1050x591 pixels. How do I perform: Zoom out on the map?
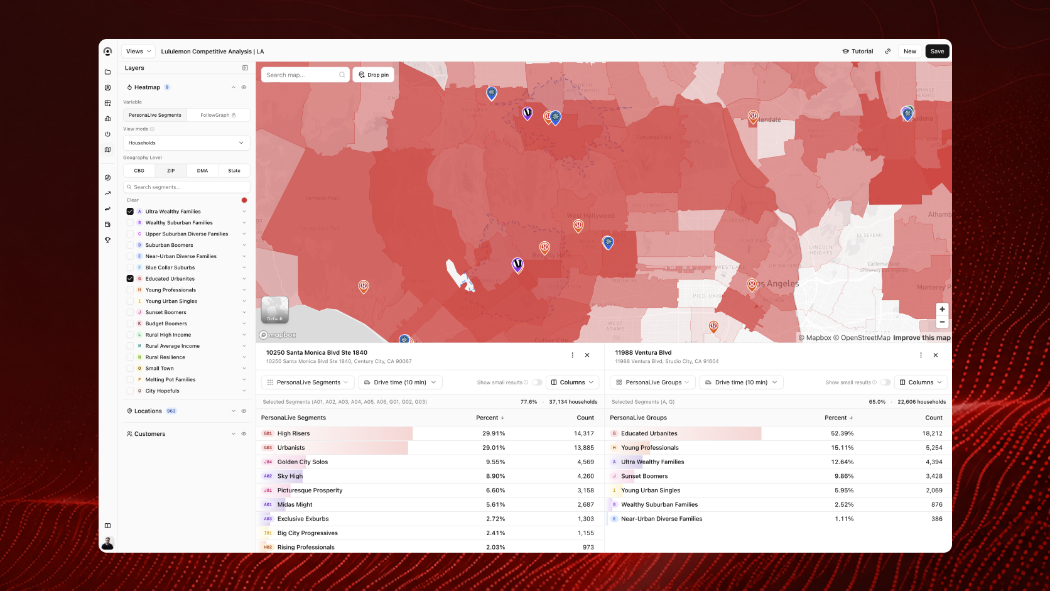[942, 322]
